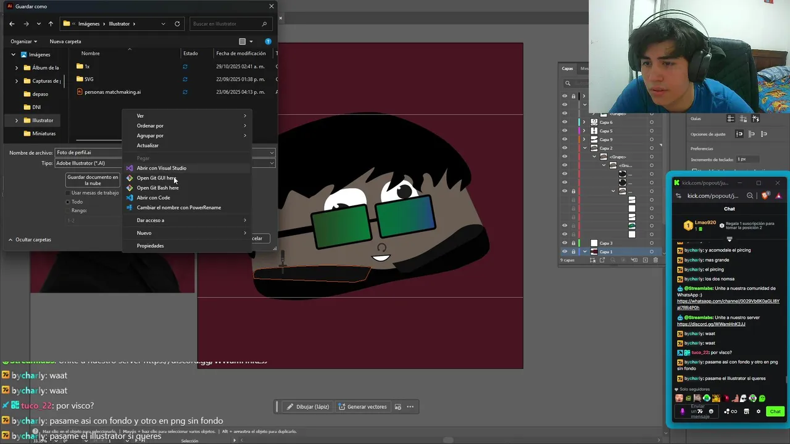Screen dimensions: 790x444
Task: Collapse folders with Ocultar carpetas
Action: [30, 239]
